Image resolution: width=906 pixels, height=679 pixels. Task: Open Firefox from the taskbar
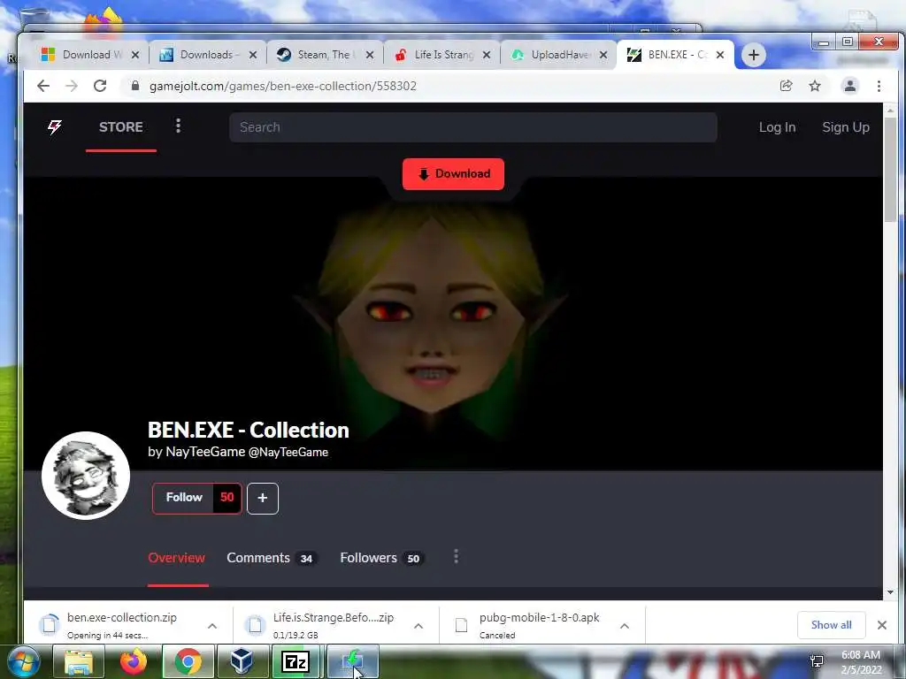134,661
